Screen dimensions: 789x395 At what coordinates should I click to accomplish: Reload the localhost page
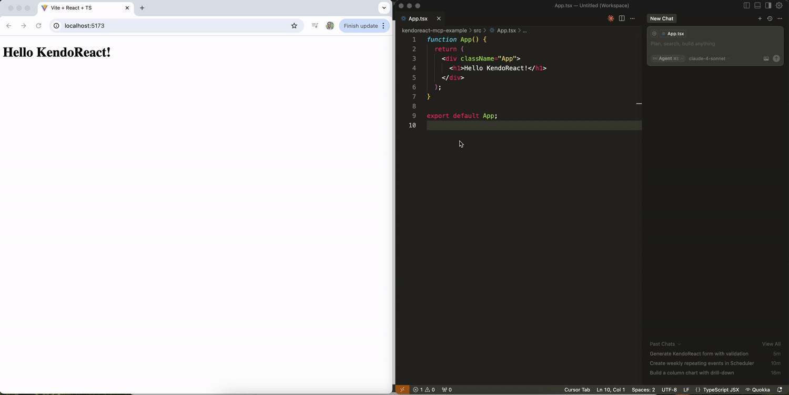[x=38, y=26]
